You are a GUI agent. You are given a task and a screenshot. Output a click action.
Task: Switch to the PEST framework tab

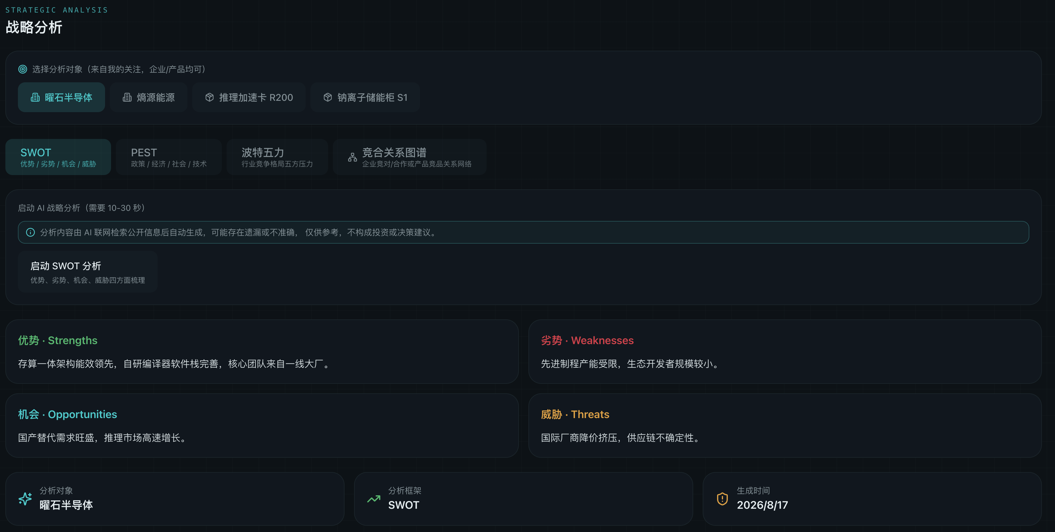pyautogui.click(x=169, y=157)
